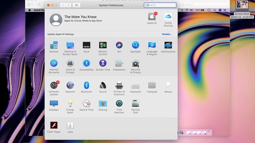The width and height of the screenshot is (255, 143).
Task: Open Notifications preferences
Action: point(168,45)
